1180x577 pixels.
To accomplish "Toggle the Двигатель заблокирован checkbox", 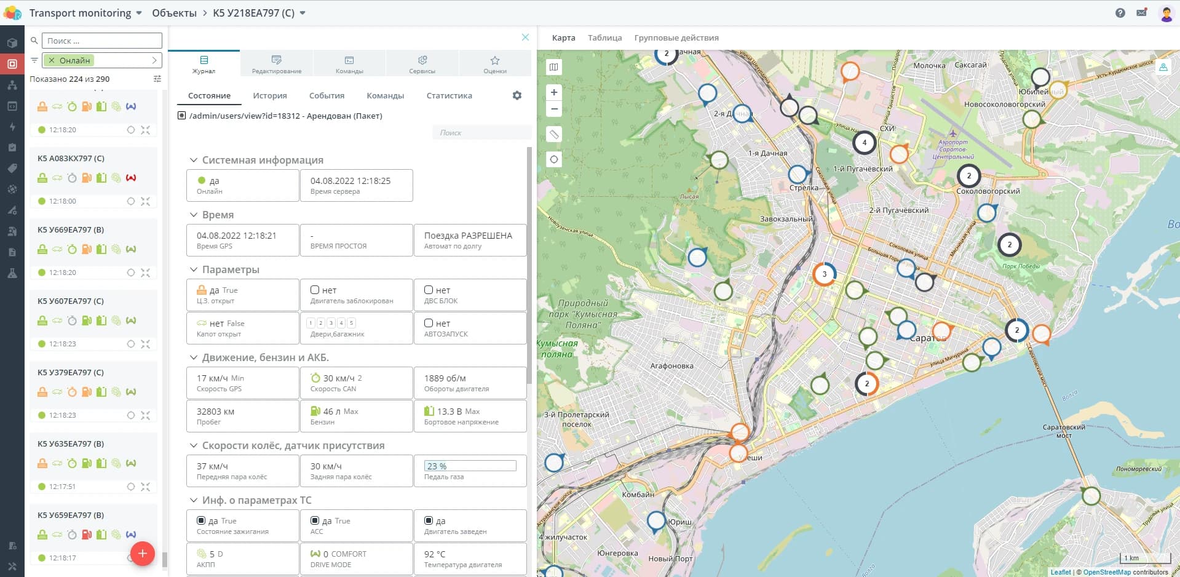I will pyautogui.click(x=315, y=290).
